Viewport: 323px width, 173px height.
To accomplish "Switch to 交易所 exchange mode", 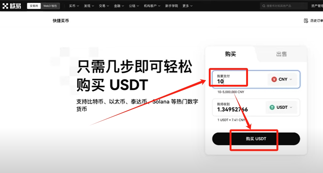I will tap(34, 6).
